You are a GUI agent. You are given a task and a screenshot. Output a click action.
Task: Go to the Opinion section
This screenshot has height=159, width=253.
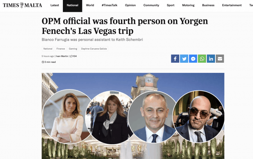(130, 5)
